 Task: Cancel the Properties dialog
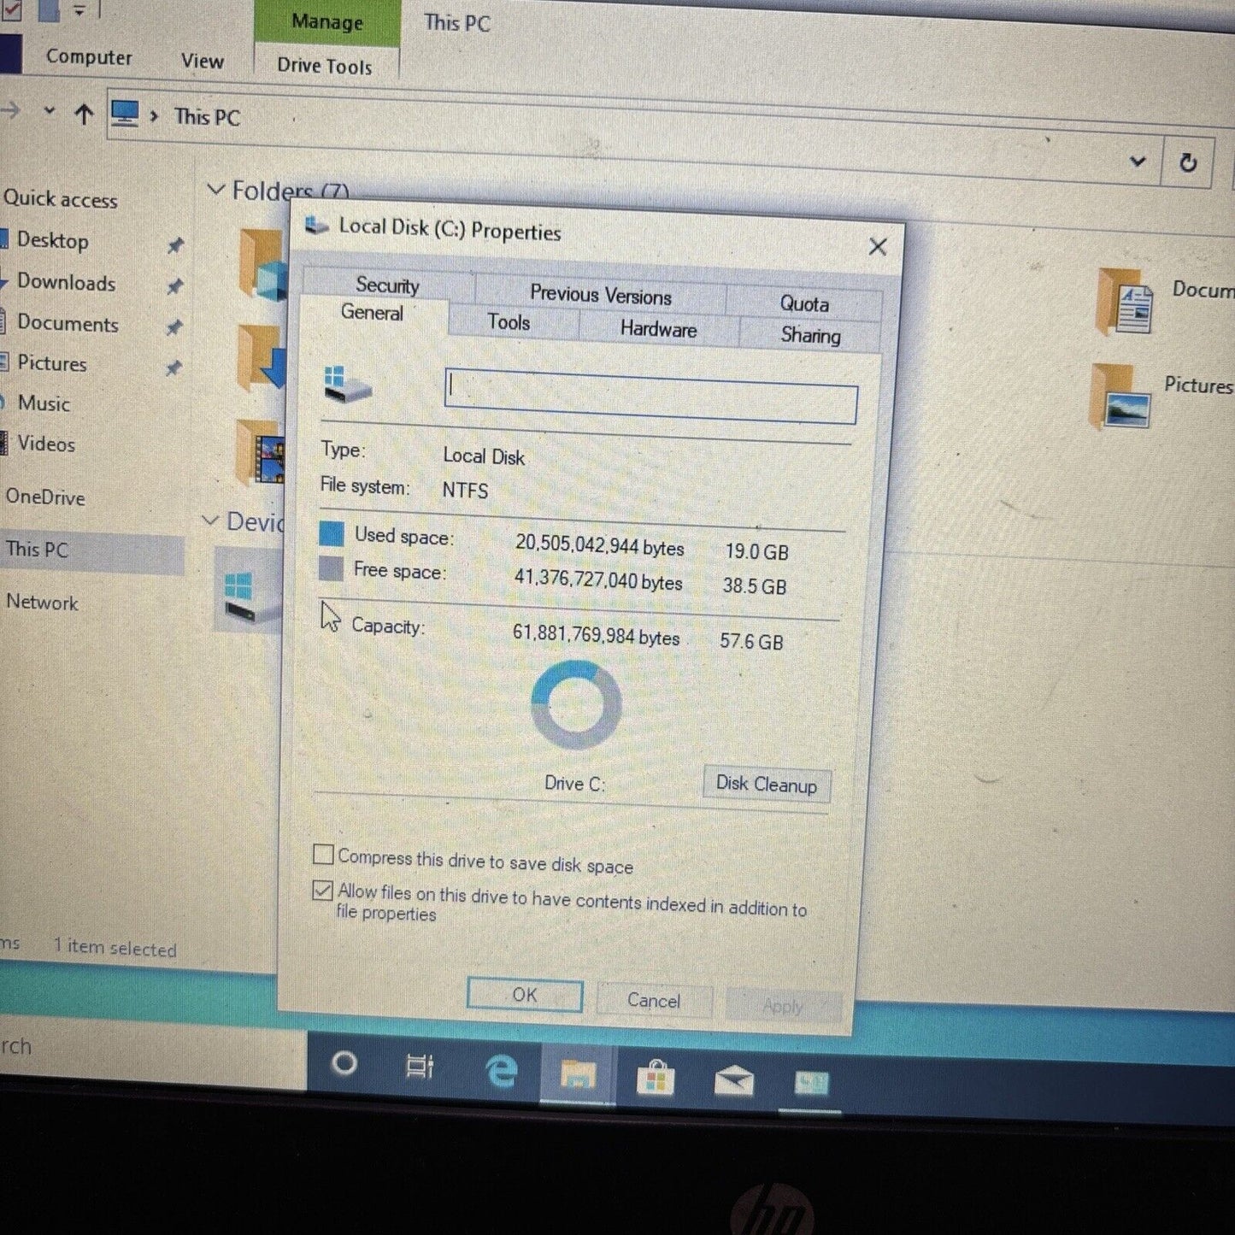[654, 1000]
